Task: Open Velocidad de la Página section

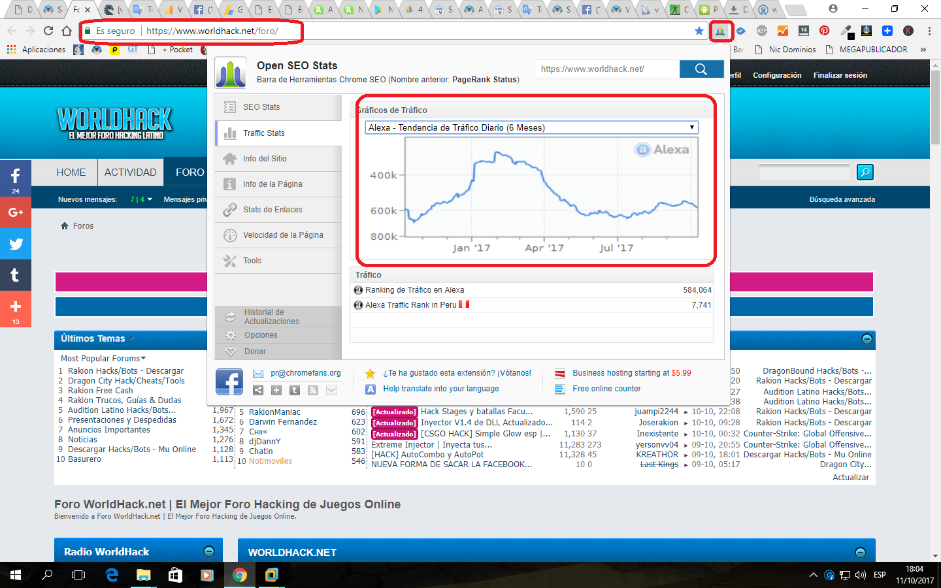Action: [278, 235]
